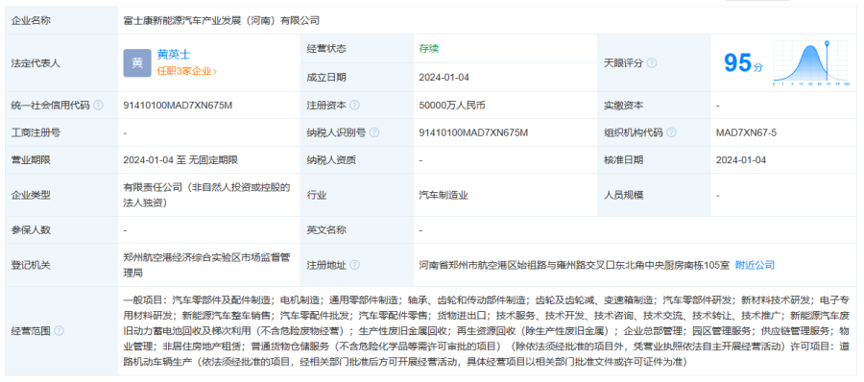Click help icon next to 纳税人识别号
The height and width of the screenshot is (382, 864).
click(374, 132)
